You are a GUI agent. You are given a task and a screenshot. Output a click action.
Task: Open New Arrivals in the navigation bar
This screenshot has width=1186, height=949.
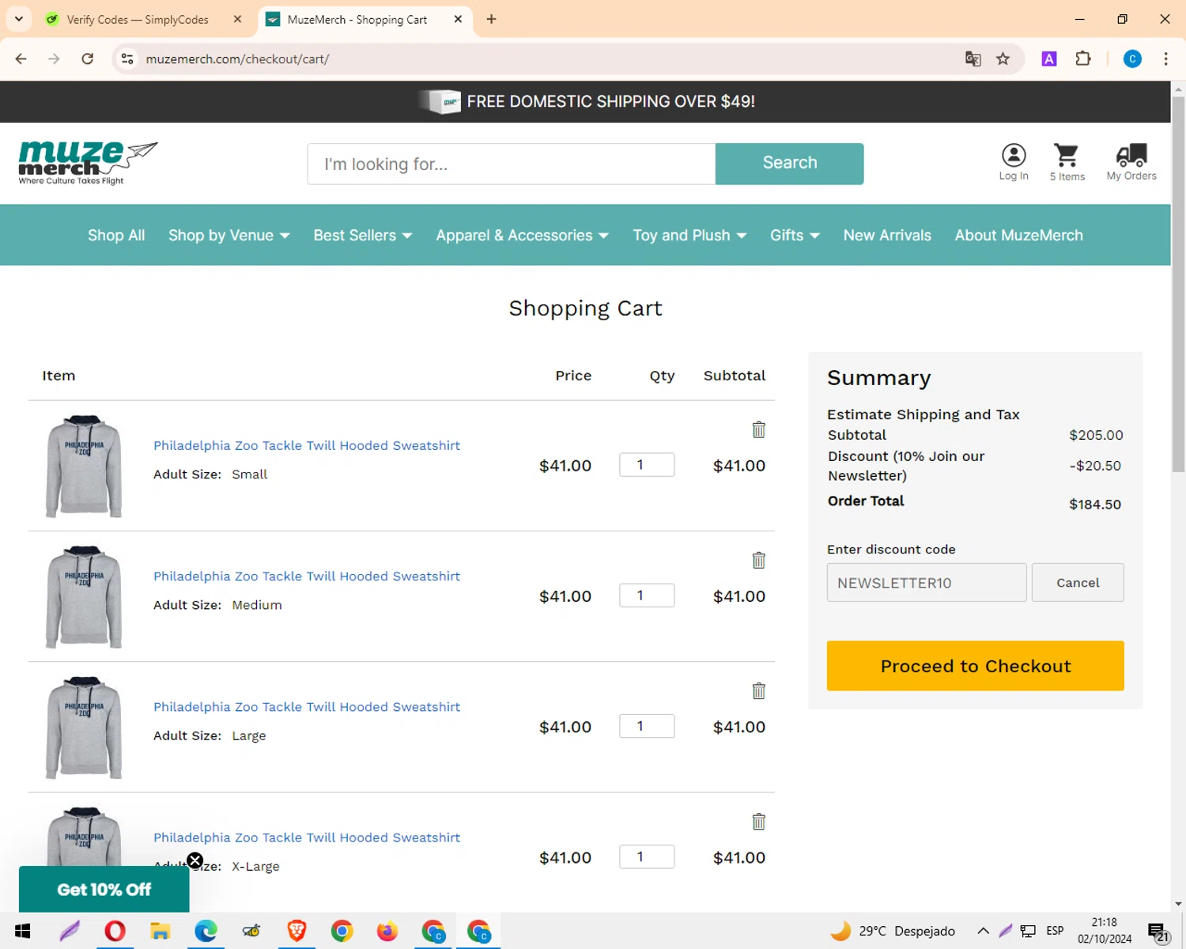point(887,235)
